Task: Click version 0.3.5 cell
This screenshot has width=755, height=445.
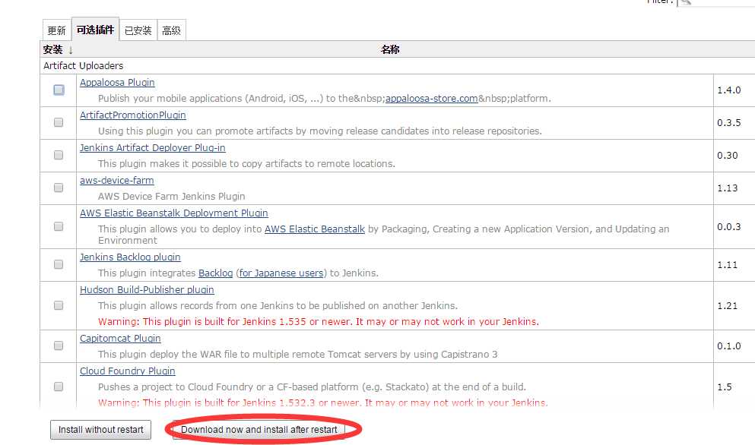Action: pyautogui.click(x=729, y=123)
